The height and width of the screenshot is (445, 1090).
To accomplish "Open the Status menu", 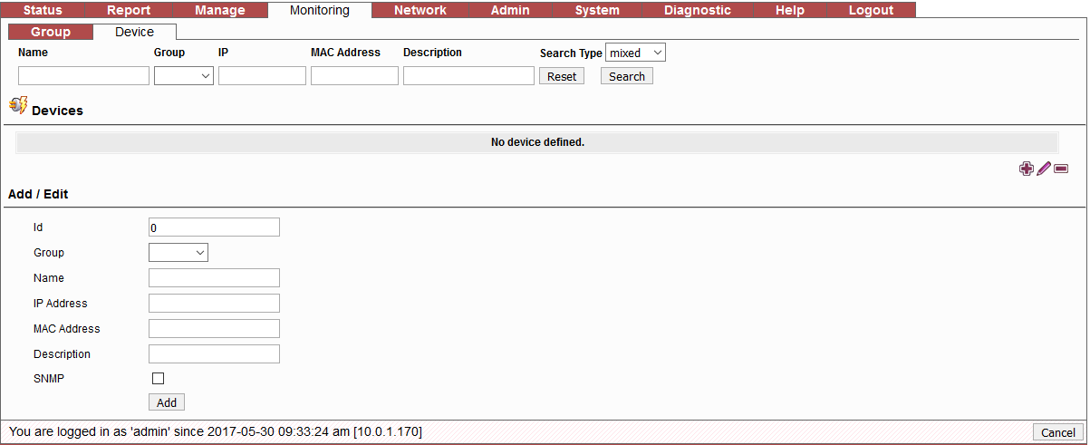I will (x=43, y=11).
